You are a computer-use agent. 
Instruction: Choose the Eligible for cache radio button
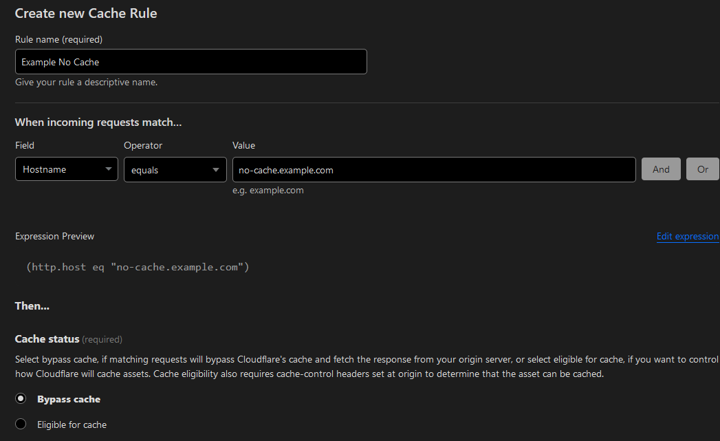coord(21,424)
